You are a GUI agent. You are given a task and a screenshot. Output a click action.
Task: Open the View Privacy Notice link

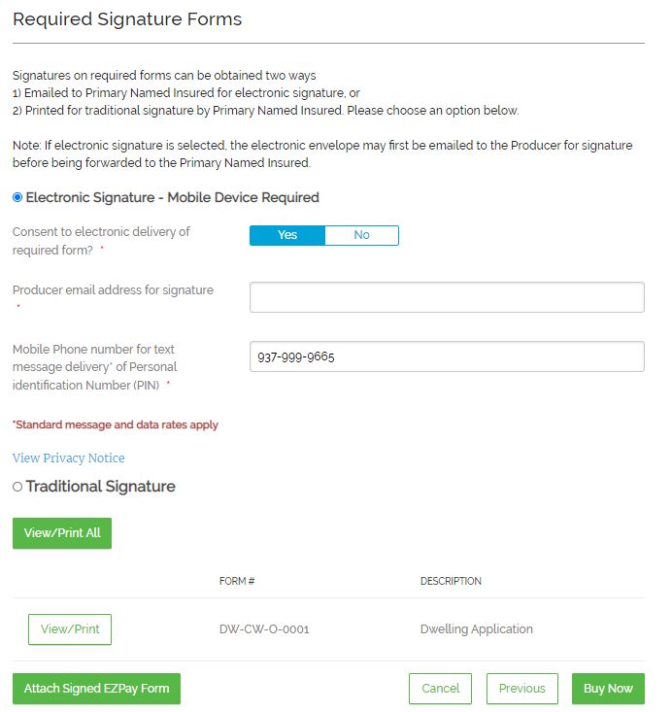coord(69,458)
